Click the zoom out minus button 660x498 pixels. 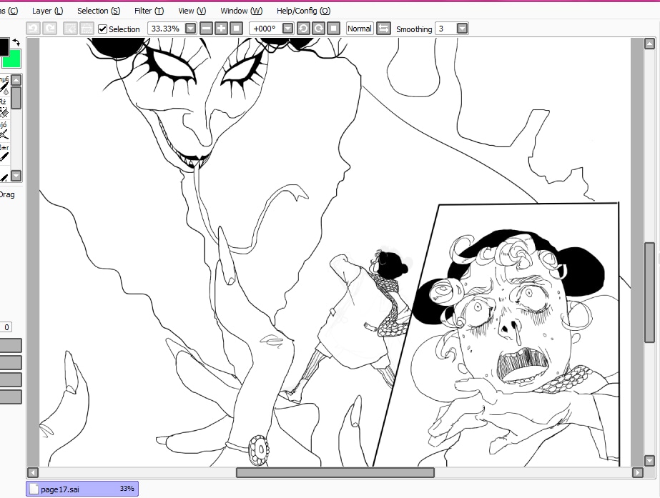[x=206, y=29]
